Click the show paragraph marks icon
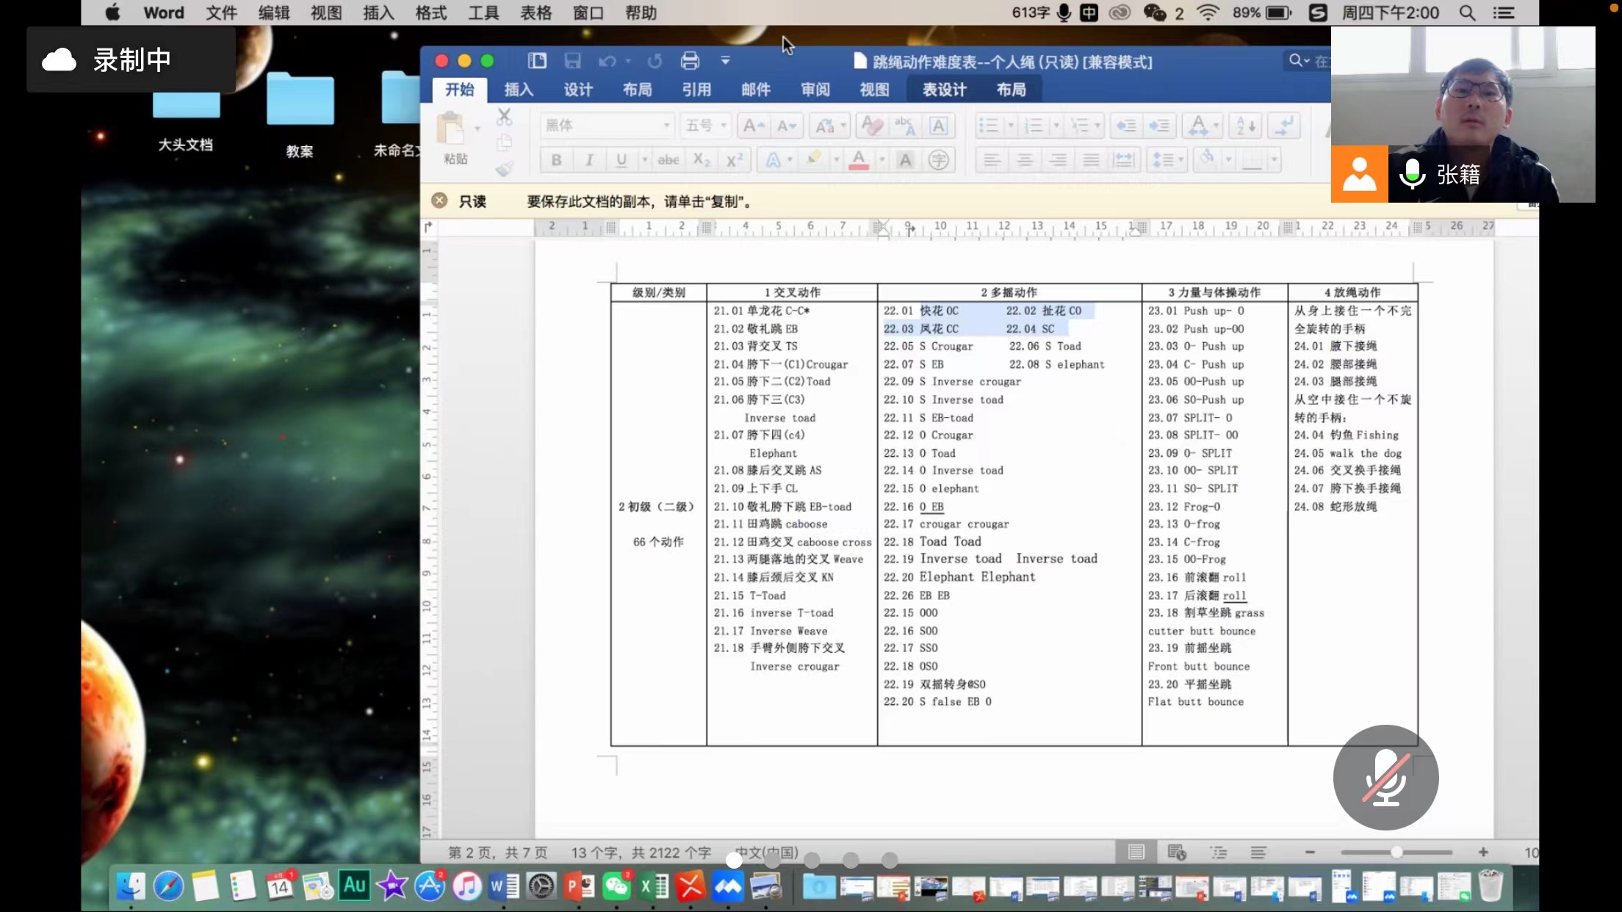 tap(1284, 126)
